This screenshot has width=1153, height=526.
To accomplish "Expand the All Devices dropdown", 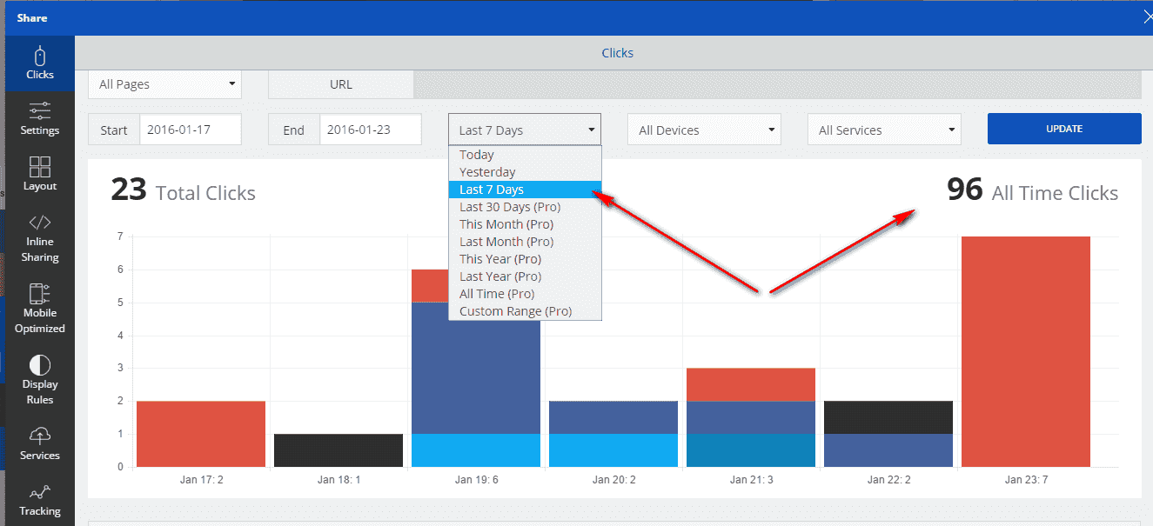I will point(704,130).
